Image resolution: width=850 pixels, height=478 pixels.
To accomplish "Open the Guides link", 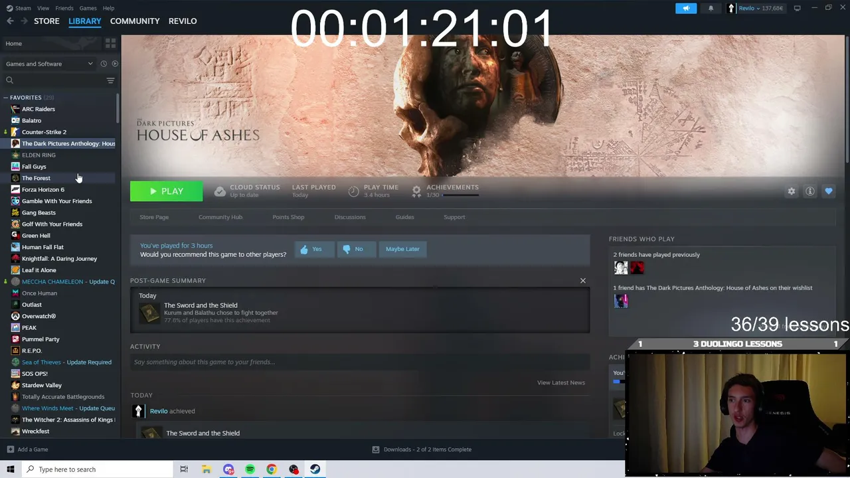I will click(x=404, y=217).
